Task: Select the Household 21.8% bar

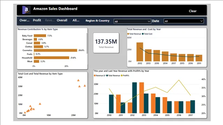Action: click(x=52, y=58)
